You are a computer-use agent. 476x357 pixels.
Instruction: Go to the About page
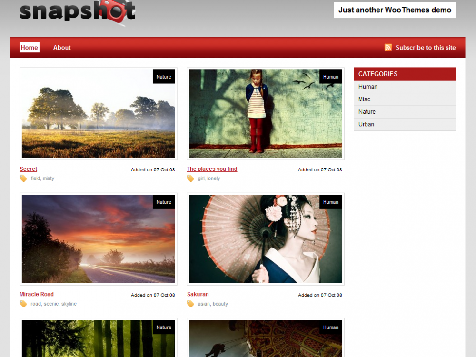click(62, 47)
